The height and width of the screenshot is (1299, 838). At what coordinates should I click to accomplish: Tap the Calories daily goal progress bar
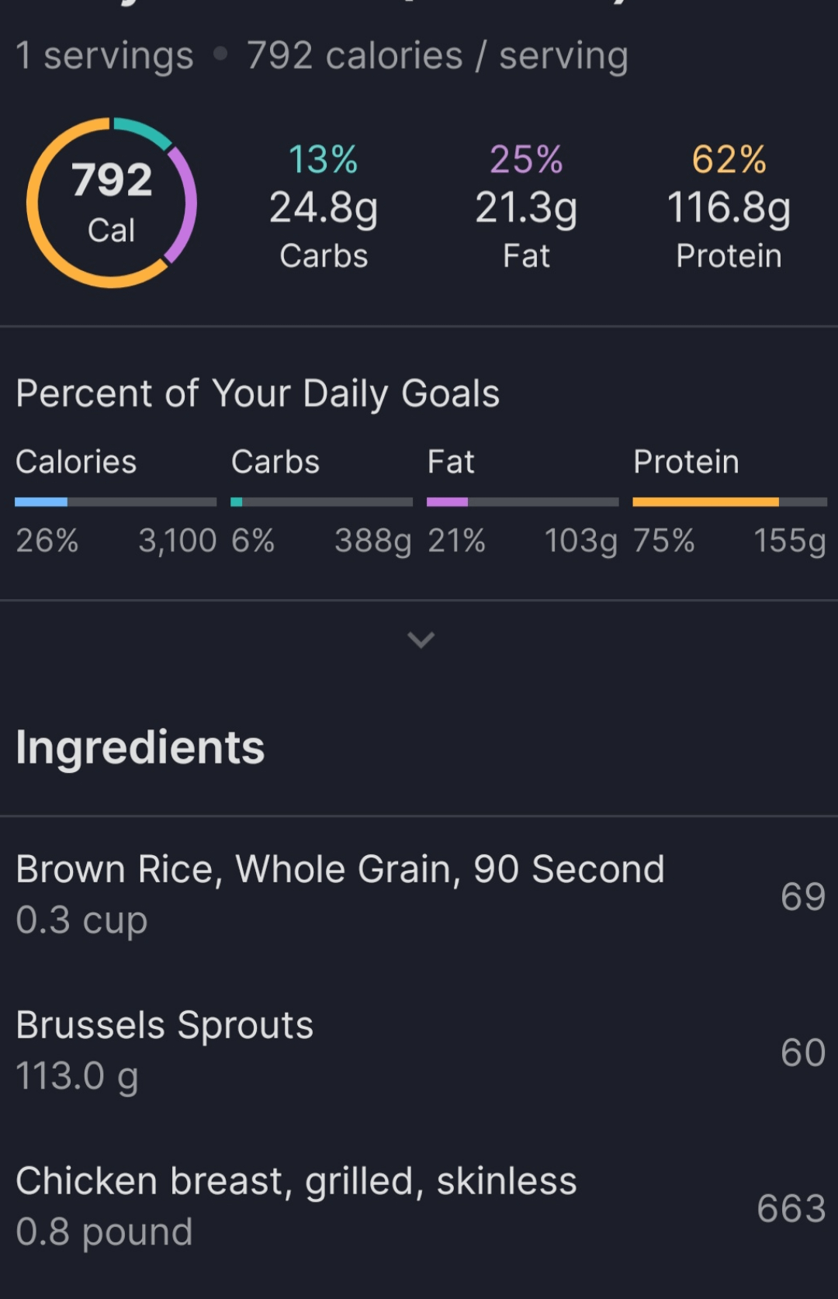click(115, 502)
